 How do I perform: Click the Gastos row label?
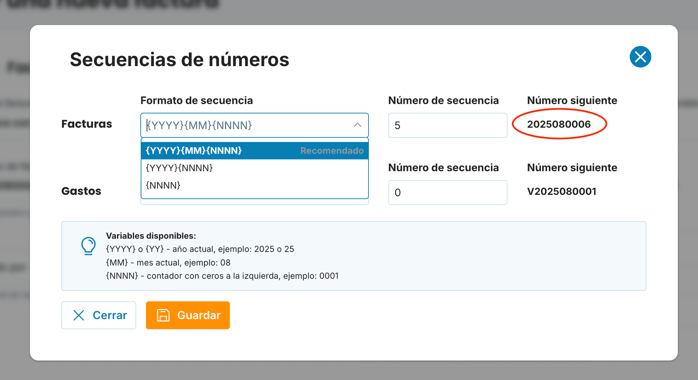pos(81,191)
